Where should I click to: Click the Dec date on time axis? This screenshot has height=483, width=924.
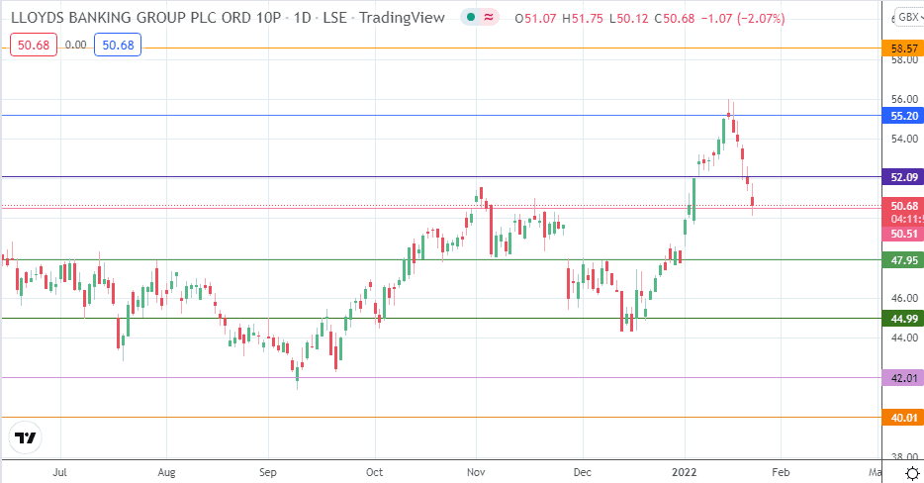(x=583, y=472)
